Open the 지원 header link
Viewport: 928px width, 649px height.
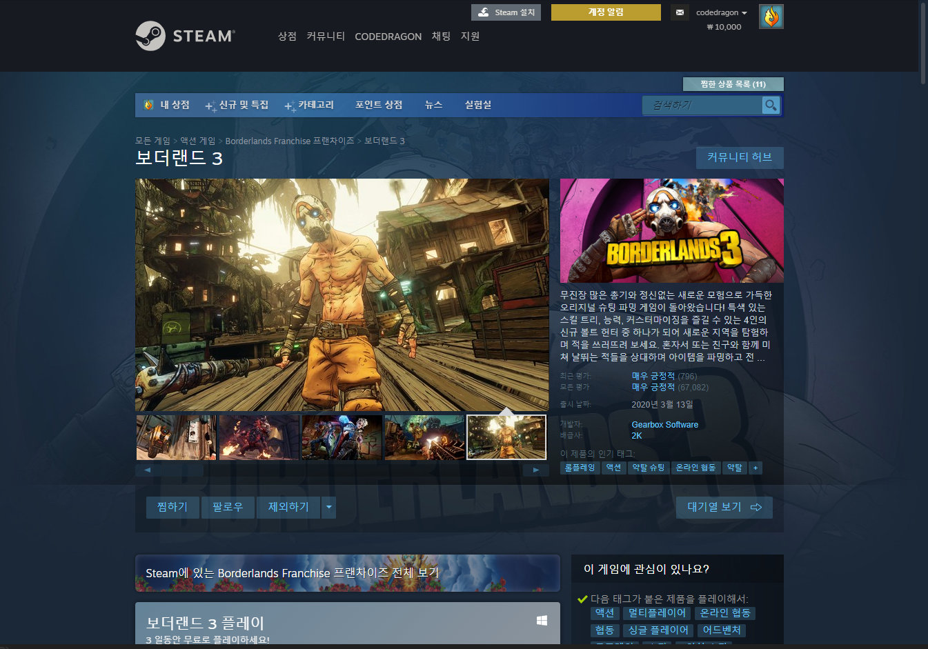[470, 36]
